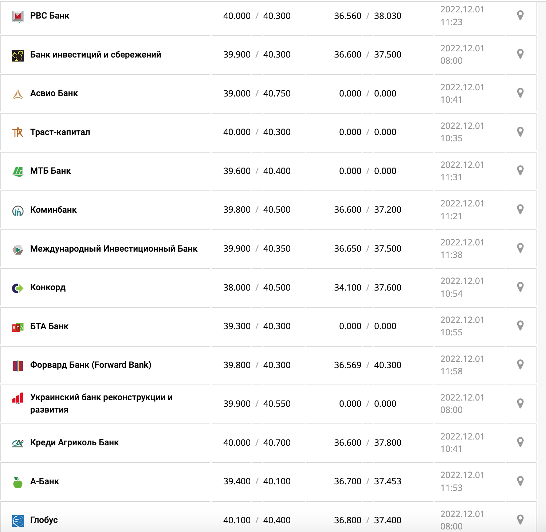The image size is (546, 532).
Task: Click the БТА Банк logo icon
Action: (18, 327)
